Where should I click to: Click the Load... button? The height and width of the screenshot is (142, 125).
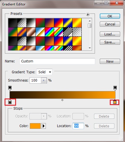pyautogui.click(x=110, y=34)
